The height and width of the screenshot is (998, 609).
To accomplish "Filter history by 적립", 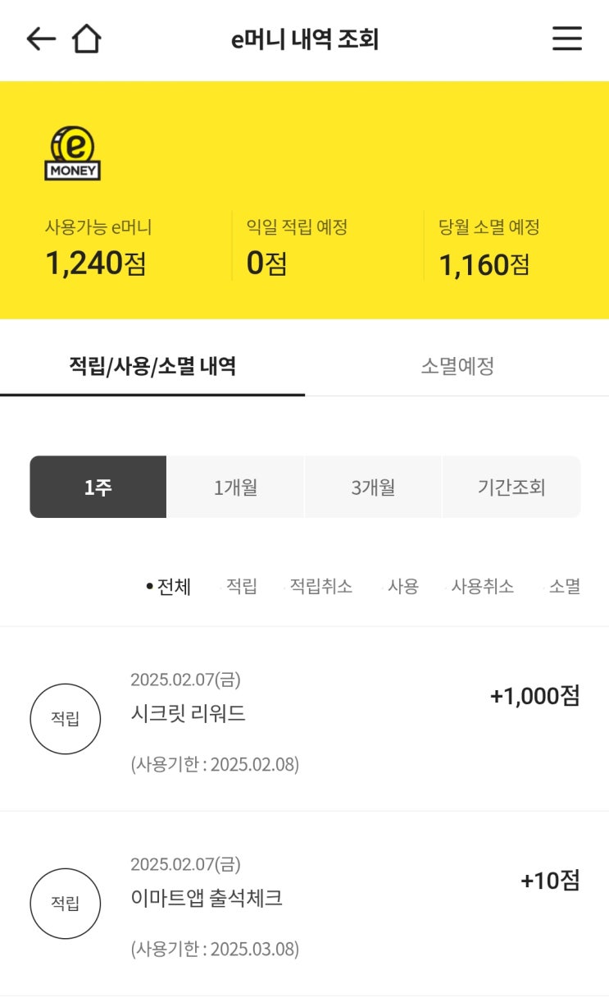I will pos(241,587).
